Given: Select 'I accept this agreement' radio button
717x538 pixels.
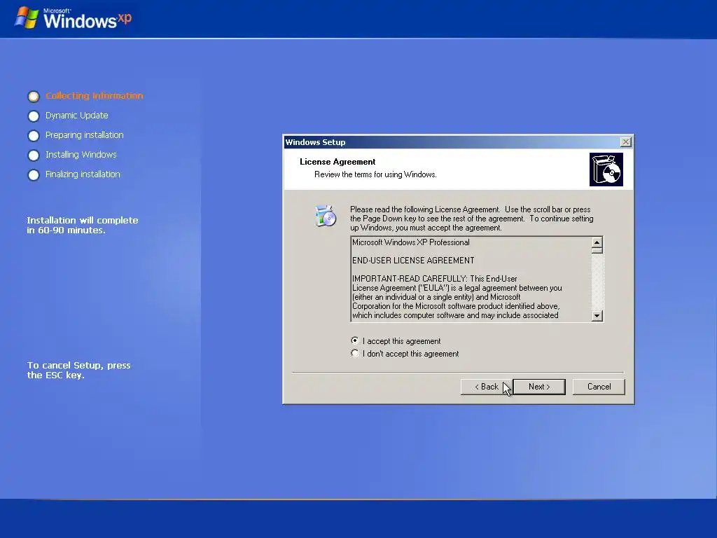Looking at the screenshot, I should pyautogui.click(x=355, y=341).
